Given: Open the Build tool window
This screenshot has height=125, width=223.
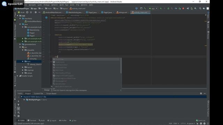Looking at the screenshot, I should pyautogui.click(x=42, y=120).
